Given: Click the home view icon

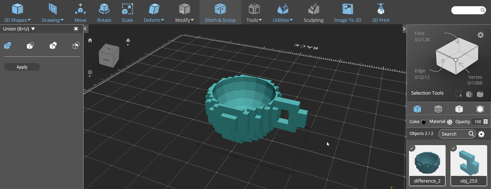Looking at the screenshot, I should point(90,40).
